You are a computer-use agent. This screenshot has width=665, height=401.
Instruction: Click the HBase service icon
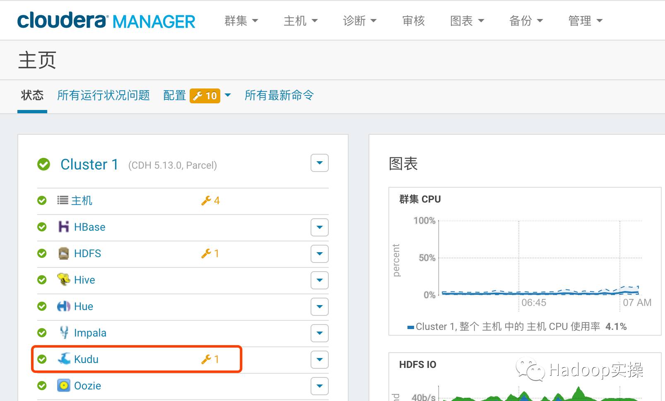pyautogui.click(x=63, y=227)
